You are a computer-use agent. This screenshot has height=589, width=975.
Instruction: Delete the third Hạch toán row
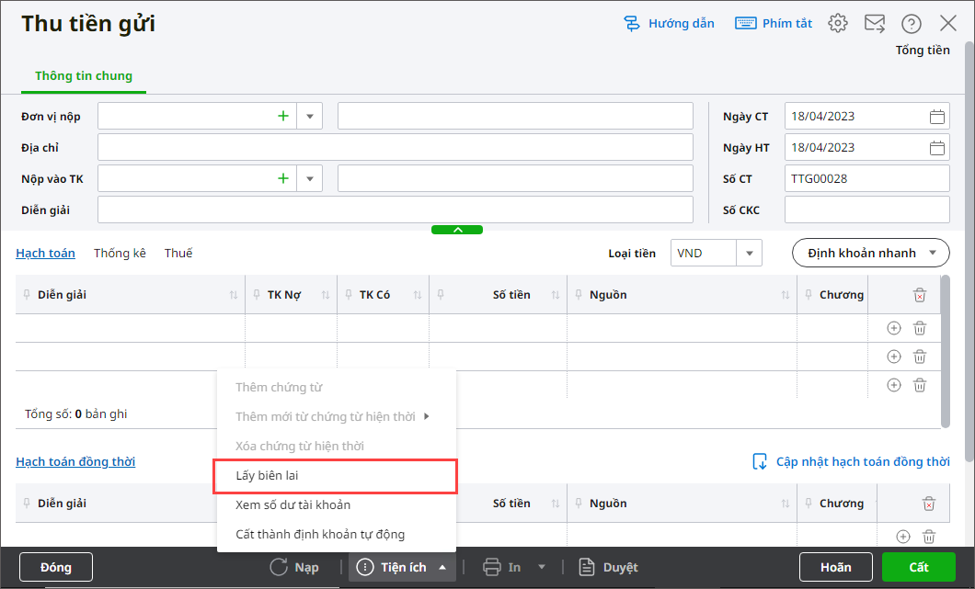tap(919, 385)
